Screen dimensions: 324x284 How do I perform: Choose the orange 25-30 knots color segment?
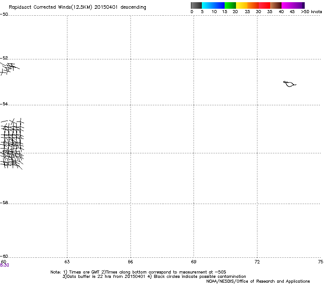(253, 5)
